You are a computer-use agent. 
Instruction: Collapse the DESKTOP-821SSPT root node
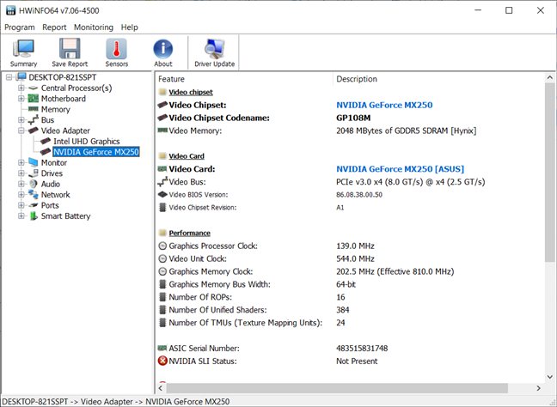click(9, 77)
